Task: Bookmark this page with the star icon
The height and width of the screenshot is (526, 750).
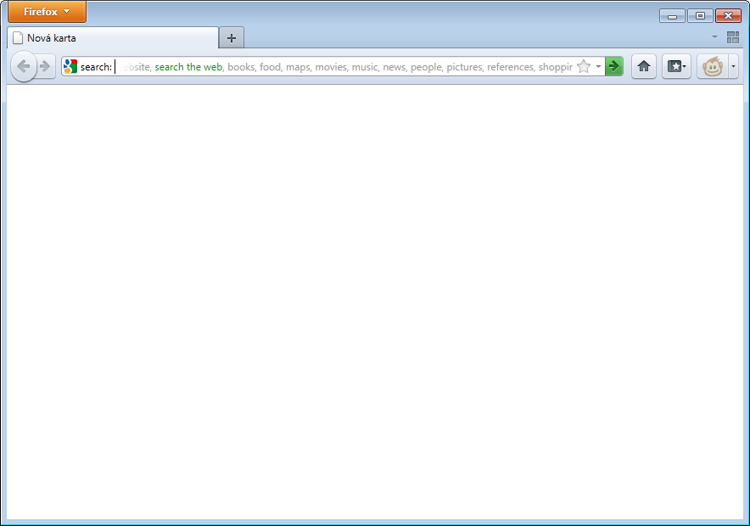Action: [584, 66]
